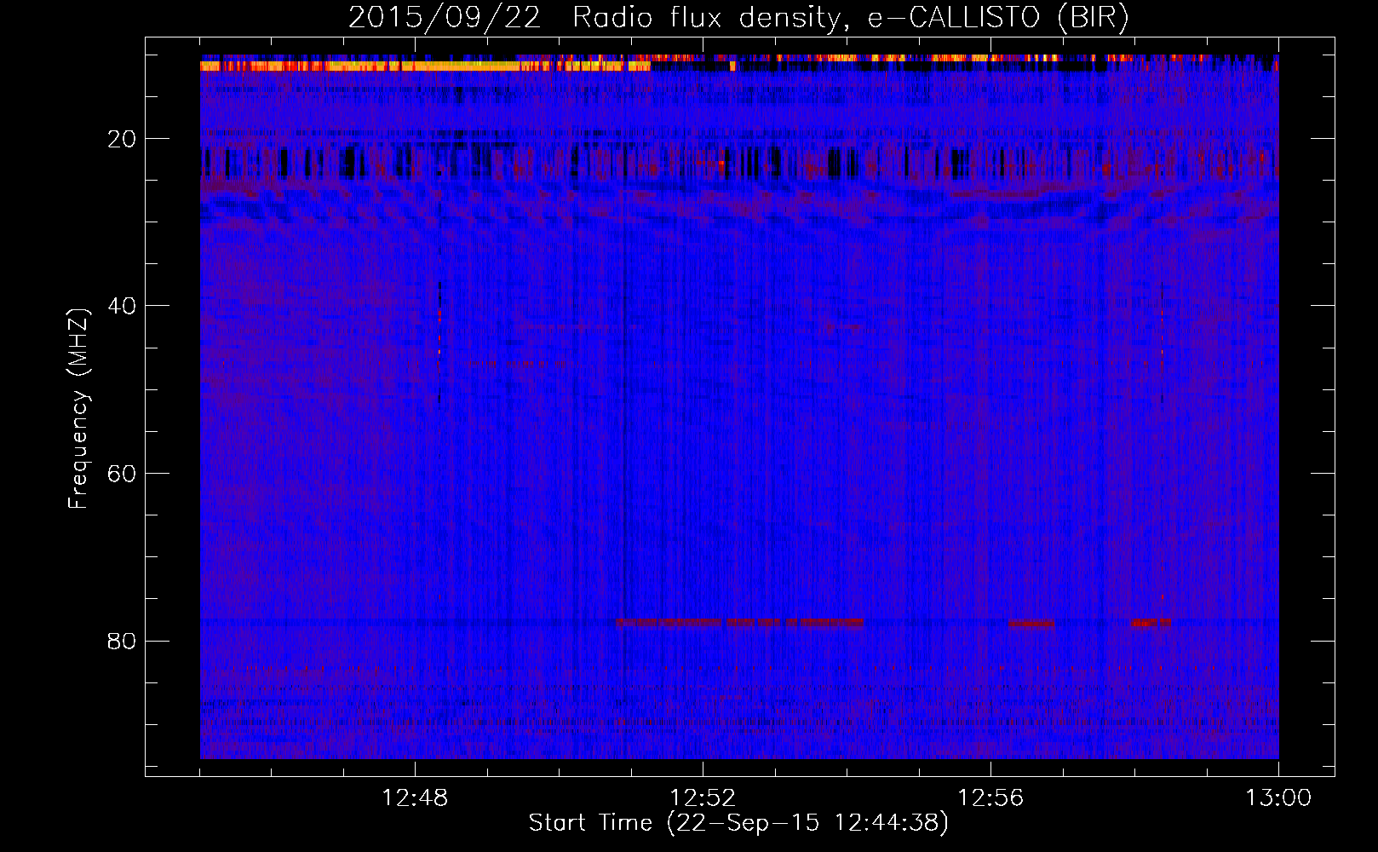Click the 20 MHz frequency tick label
The image size is (1378, 852).
pos(122,139)
